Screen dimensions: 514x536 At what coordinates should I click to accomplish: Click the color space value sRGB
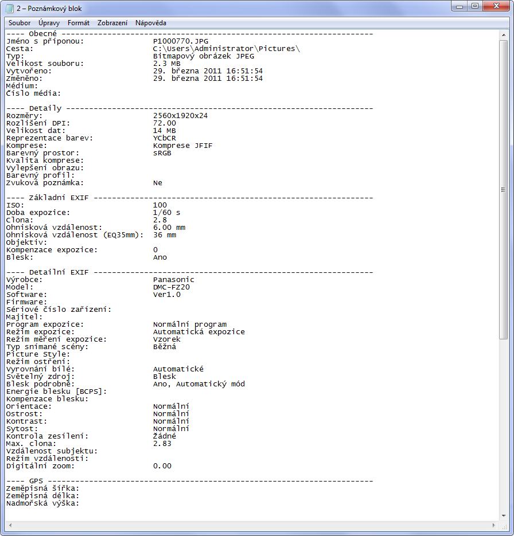click(162, 153)
